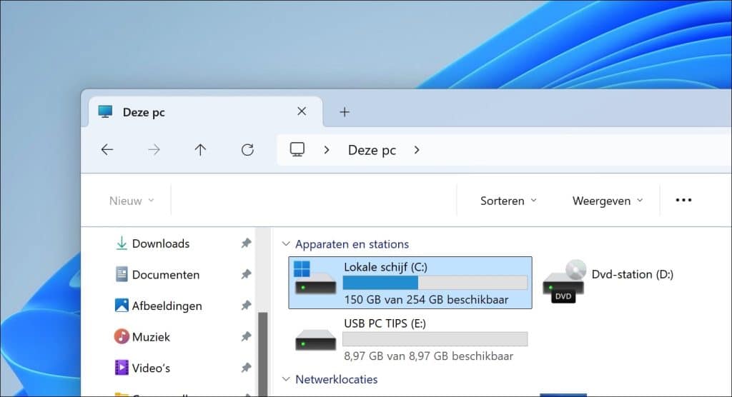Select the Lokale schijf (C:) drive icon

tap(315, 278)
